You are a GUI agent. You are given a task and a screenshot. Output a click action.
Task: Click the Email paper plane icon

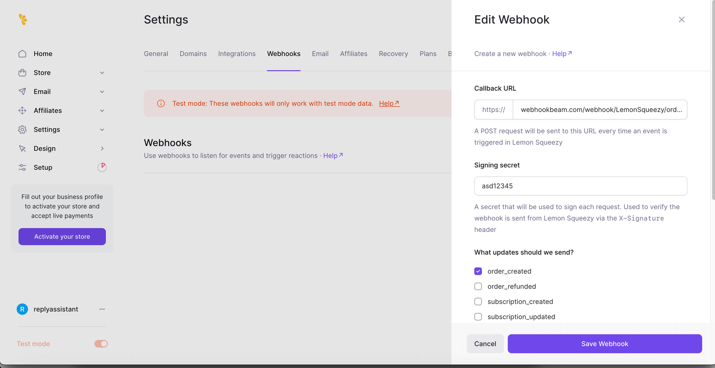coord(22,92)
